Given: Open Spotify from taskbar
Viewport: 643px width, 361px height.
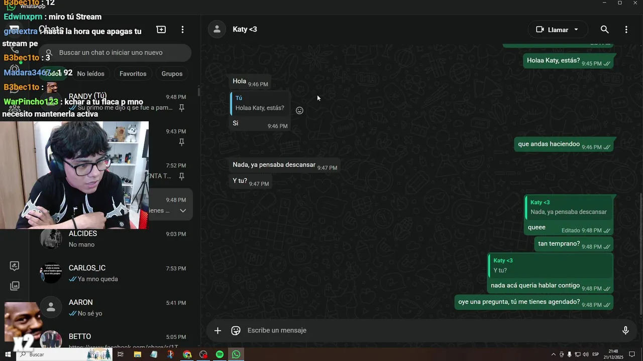Looking at the screenshot, I should (x=220, y=354).
